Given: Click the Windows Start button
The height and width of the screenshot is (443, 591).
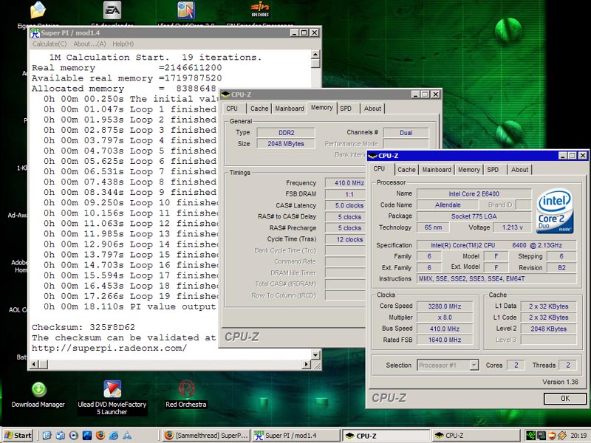Looking at the screenshot, I should point(18,436).
